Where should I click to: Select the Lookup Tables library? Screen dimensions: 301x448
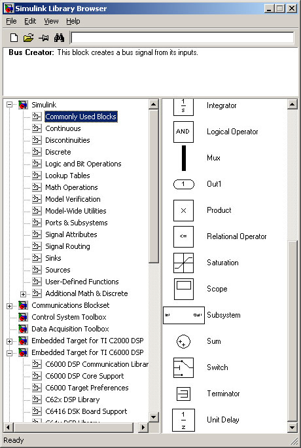67,176
